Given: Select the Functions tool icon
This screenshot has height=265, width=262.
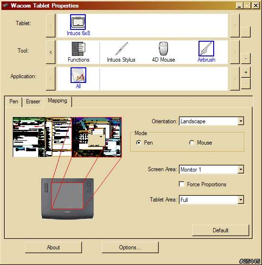Looking at the screenshot, I should [x=78, y=49].
